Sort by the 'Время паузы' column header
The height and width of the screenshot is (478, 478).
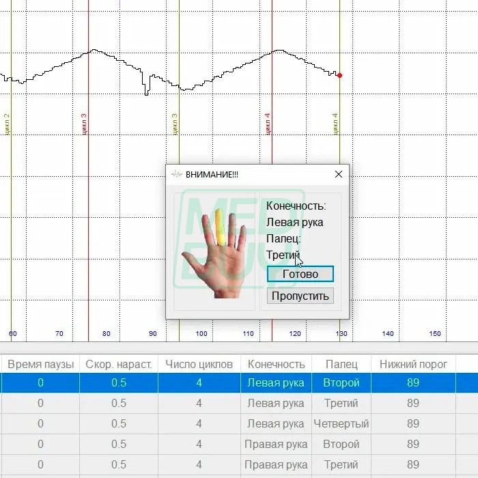[x=40, y=364]
